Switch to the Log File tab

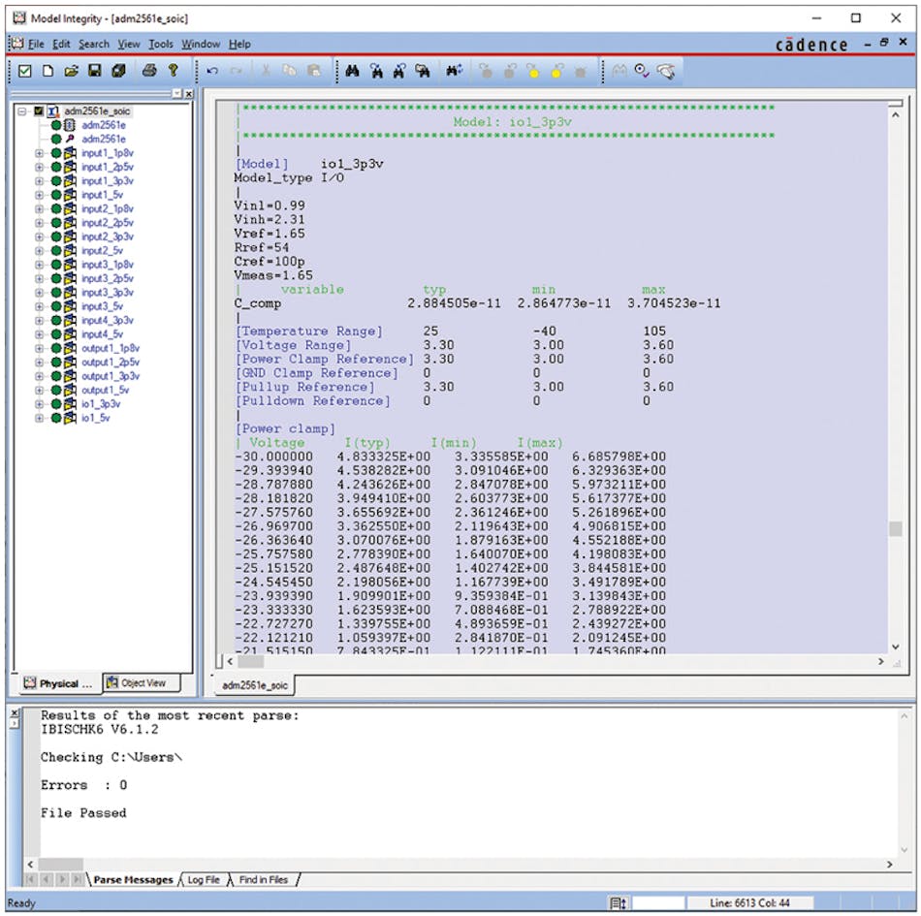(x=203, y=880)
